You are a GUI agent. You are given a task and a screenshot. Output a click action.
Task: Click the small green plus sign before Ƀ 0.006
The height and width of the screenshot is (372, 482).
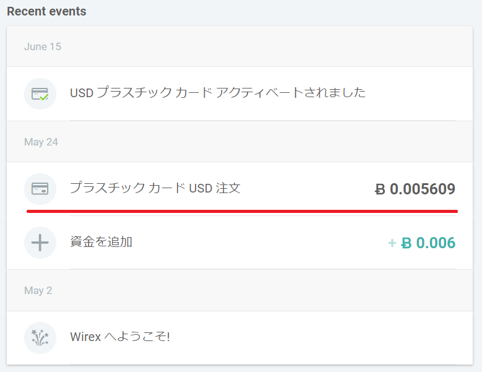tap(392, 243)
